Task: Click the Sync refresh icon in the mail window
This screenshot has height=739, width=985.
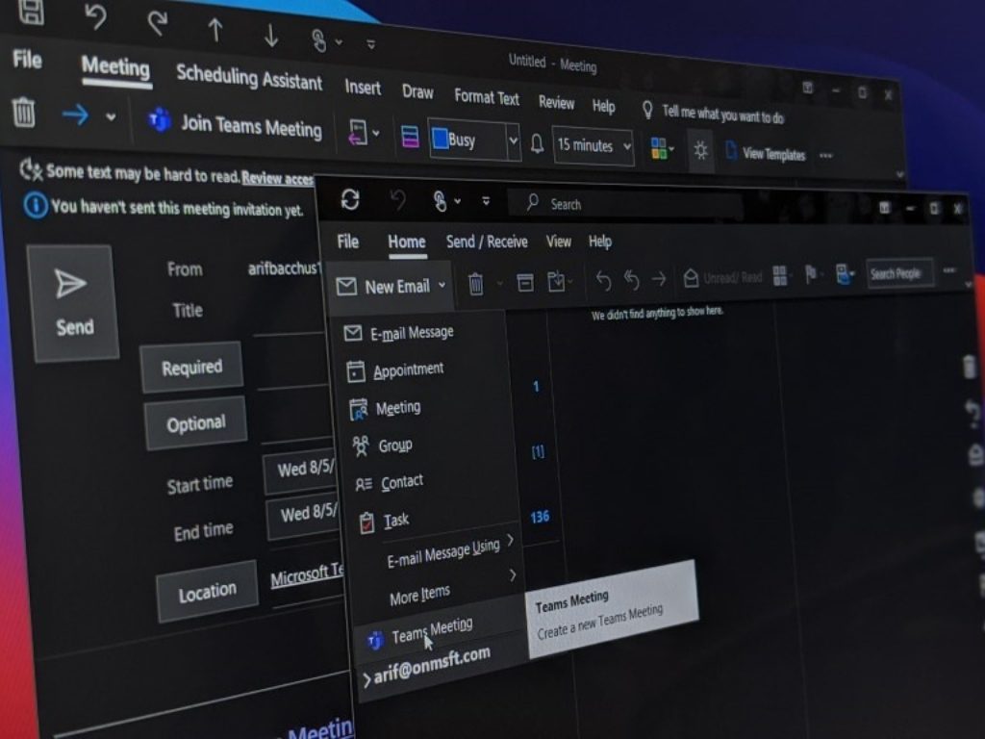Action: [x=350, y=199]
